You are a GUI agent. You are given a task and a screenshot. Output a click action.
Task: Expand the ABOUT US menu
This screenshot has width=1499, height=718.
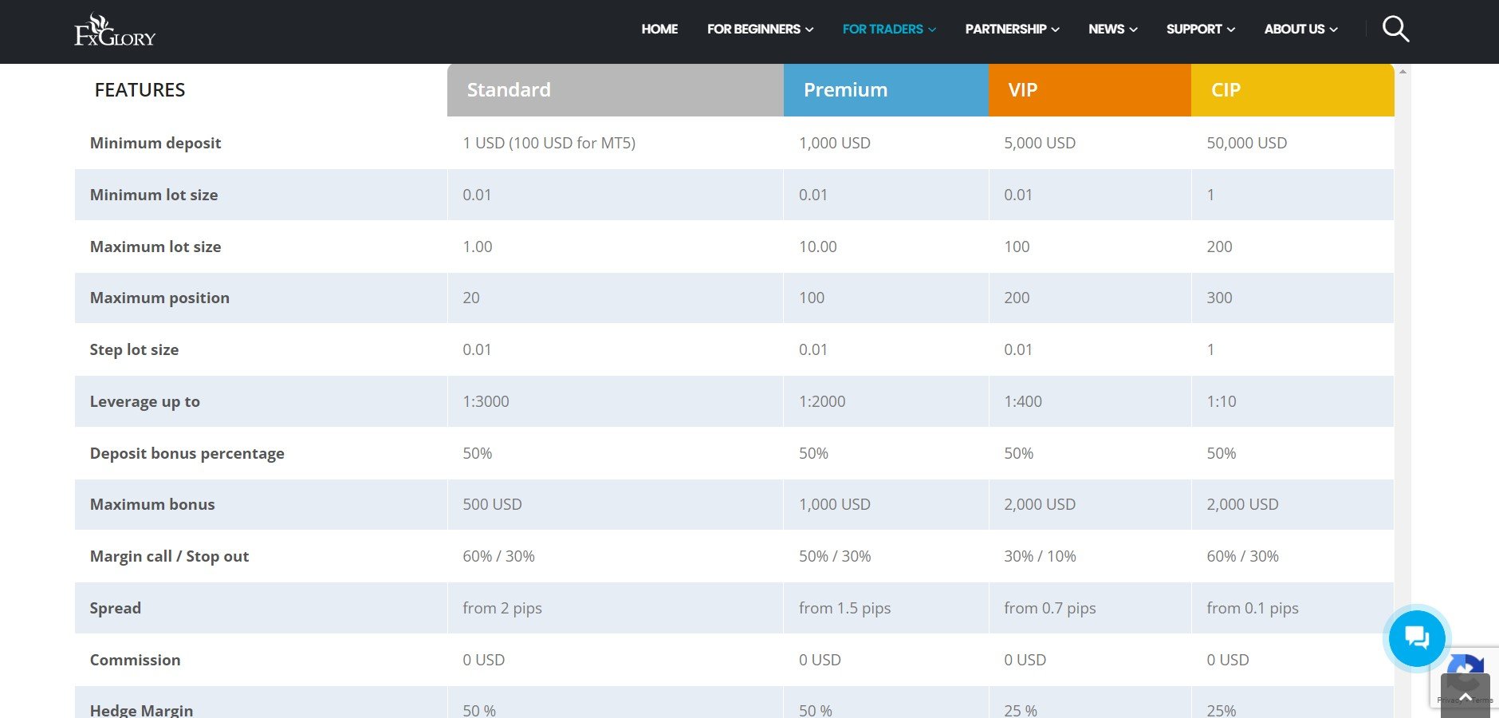click(x=1300, y=29)
